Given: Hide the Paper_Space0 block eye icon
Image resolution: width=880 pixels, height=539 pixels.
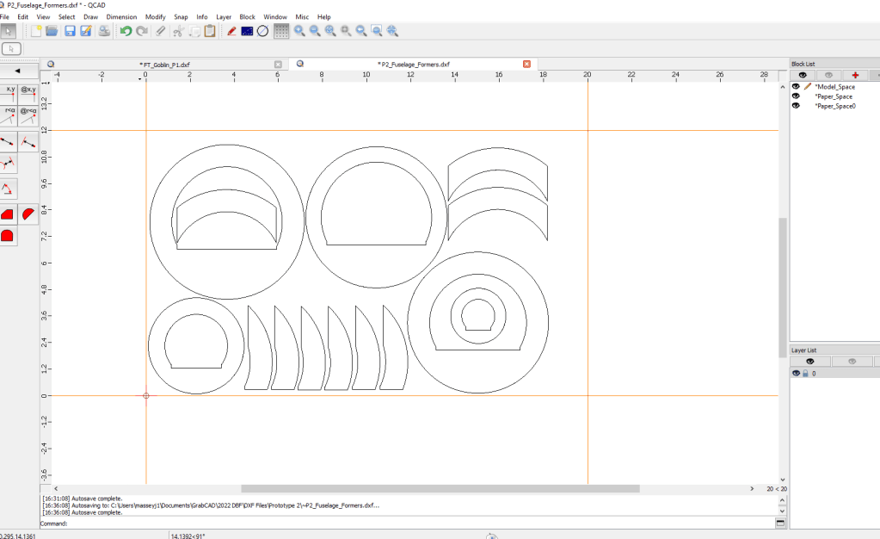Looking at the screenshot, I should click(x=796, y=106).
